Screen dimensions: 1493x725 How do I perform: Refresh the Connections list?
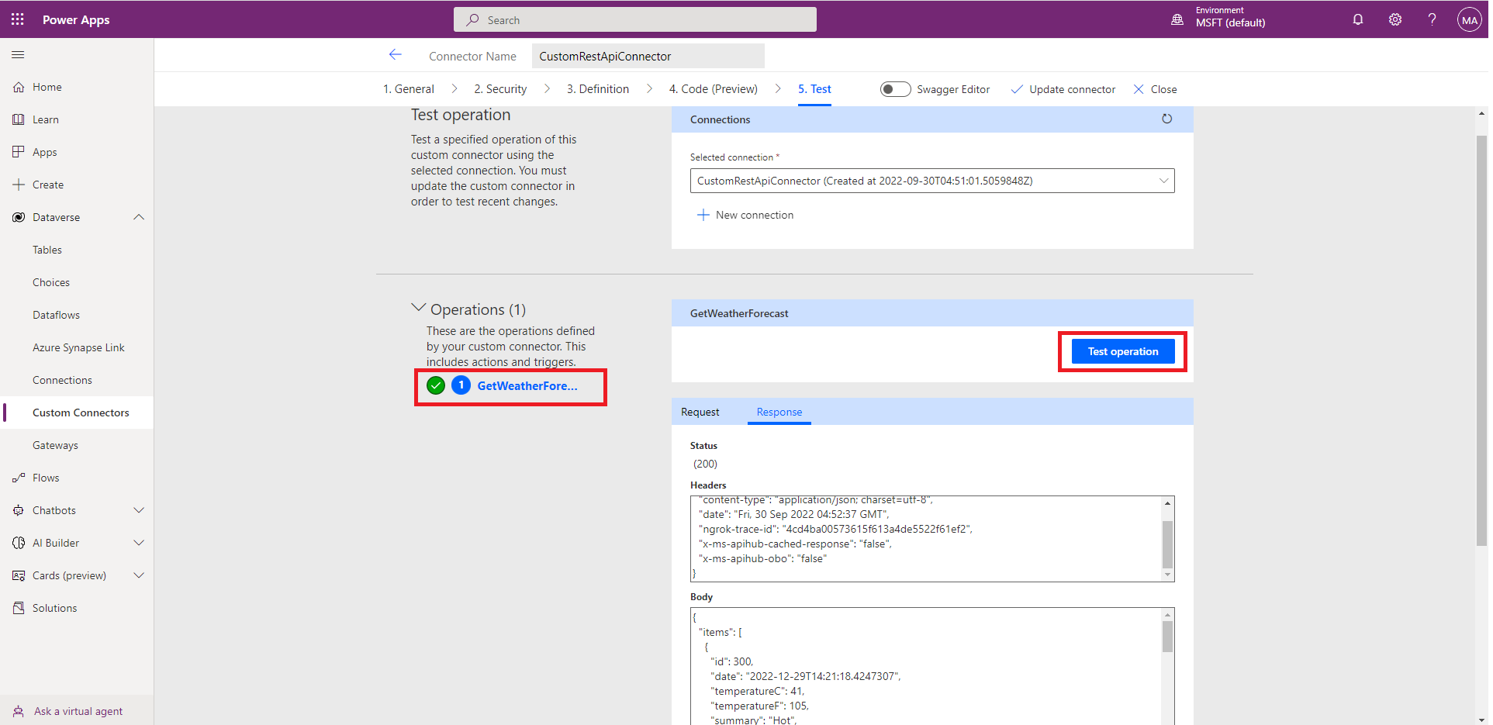(x=1166, y=119)
